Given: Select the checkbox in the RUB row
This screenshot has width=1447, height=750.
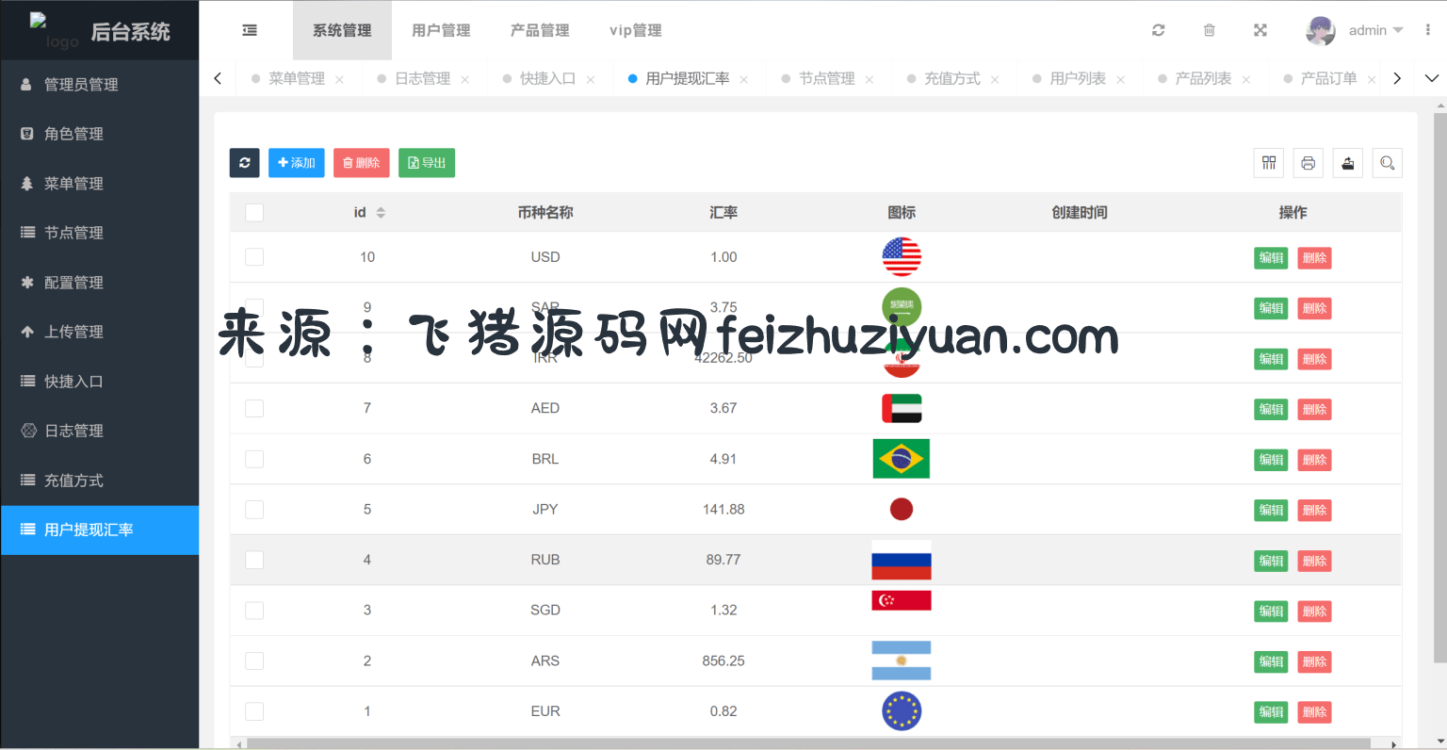Looking at the screenshot, I should pos(254,560).
